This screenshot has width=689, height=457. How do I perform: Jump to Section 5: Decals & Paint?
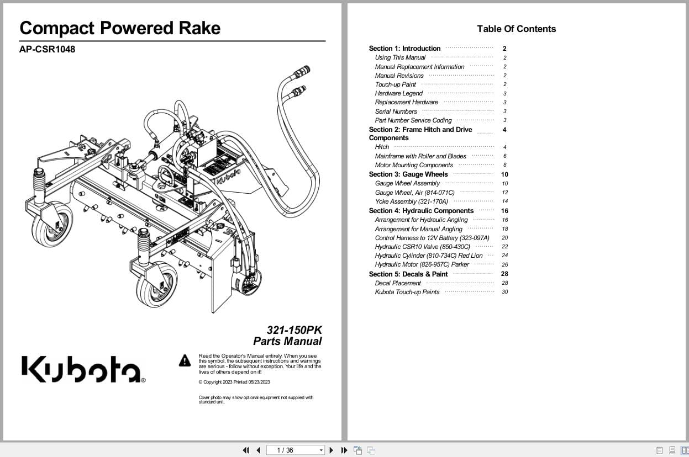(408, 274)
